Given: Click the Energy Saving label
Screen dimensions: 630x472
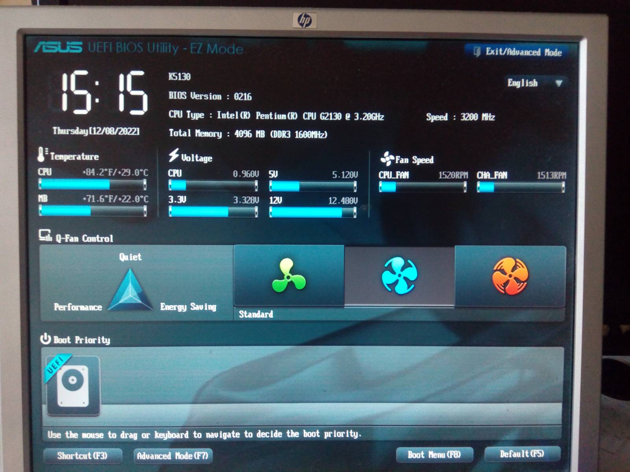Looking at the screenshot, I should click(x=188, y=307).
